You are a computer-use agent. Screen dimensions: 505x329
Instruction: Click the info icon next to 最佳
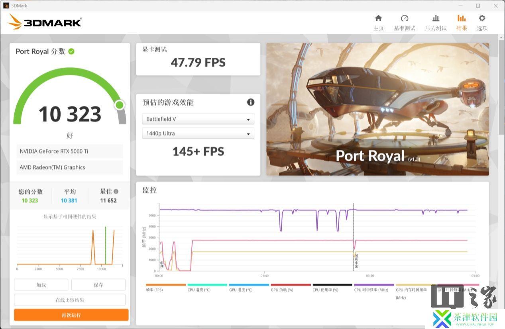coord(116,191)
